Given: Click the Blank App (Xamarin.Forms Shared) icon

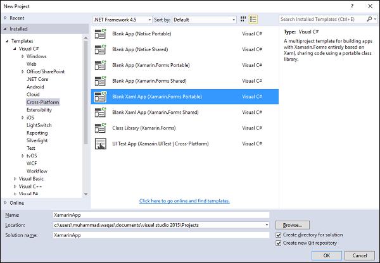Looking at the screenshot, I should coord(100,81).
